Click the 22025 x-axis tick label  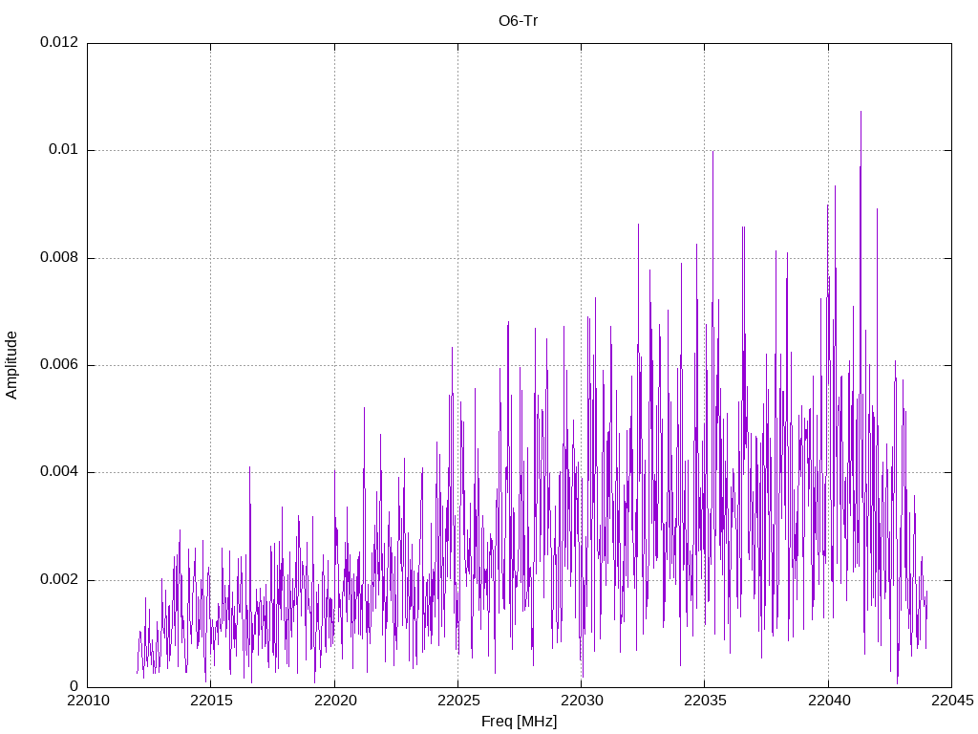point(459,701)
